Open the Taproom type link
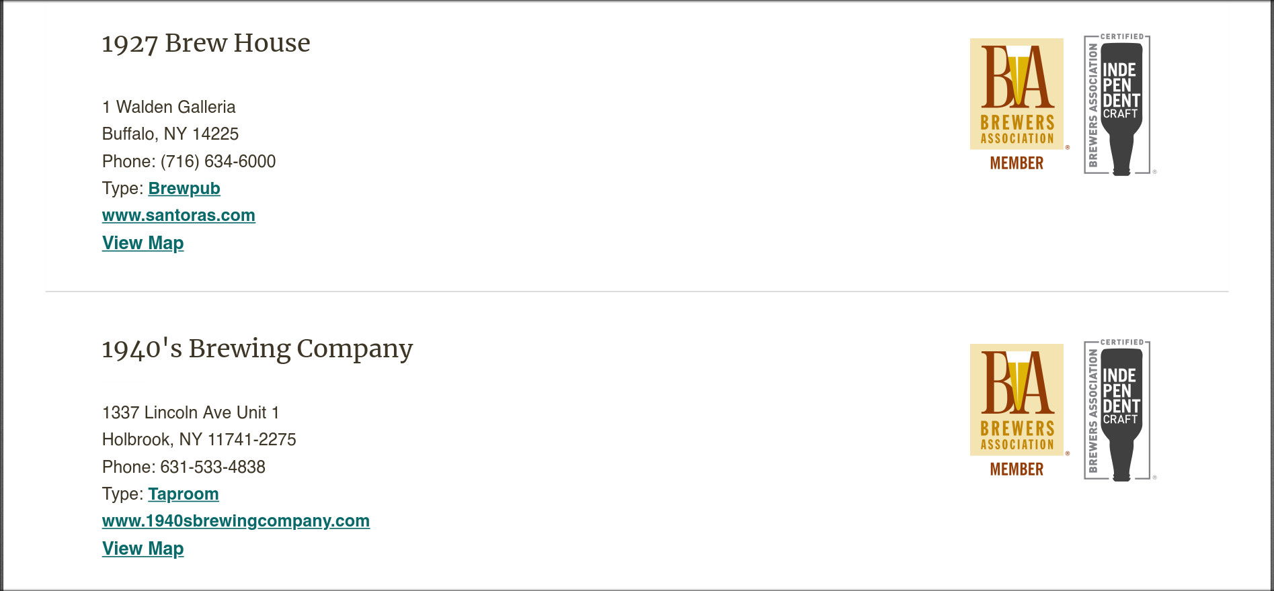1274x591 pixels. click(x=184, y=494)
